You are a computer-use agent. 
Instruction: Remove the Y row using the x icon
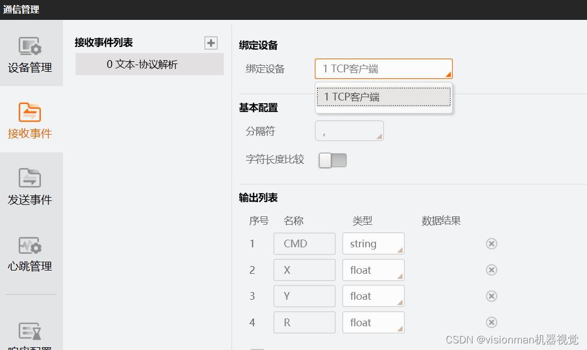click(491, 296)
